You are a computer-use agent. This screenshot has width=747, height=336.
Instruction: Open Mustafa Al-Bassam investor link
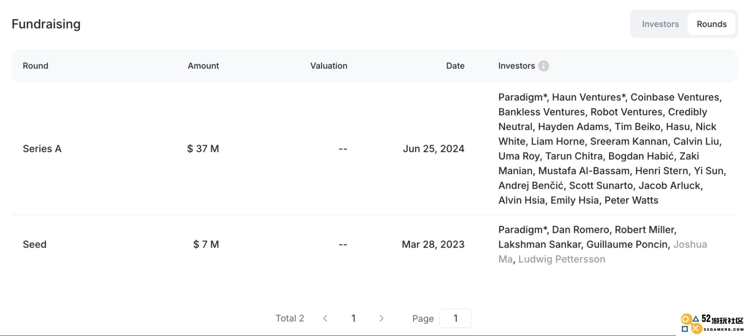point(584,171)
